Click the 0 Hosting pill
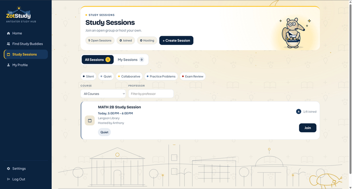 [x=147, y=41]
